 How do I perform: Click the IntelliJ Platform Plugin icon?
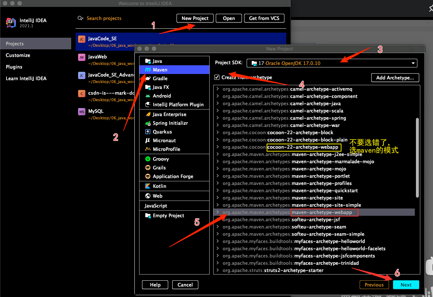[148, 104]
